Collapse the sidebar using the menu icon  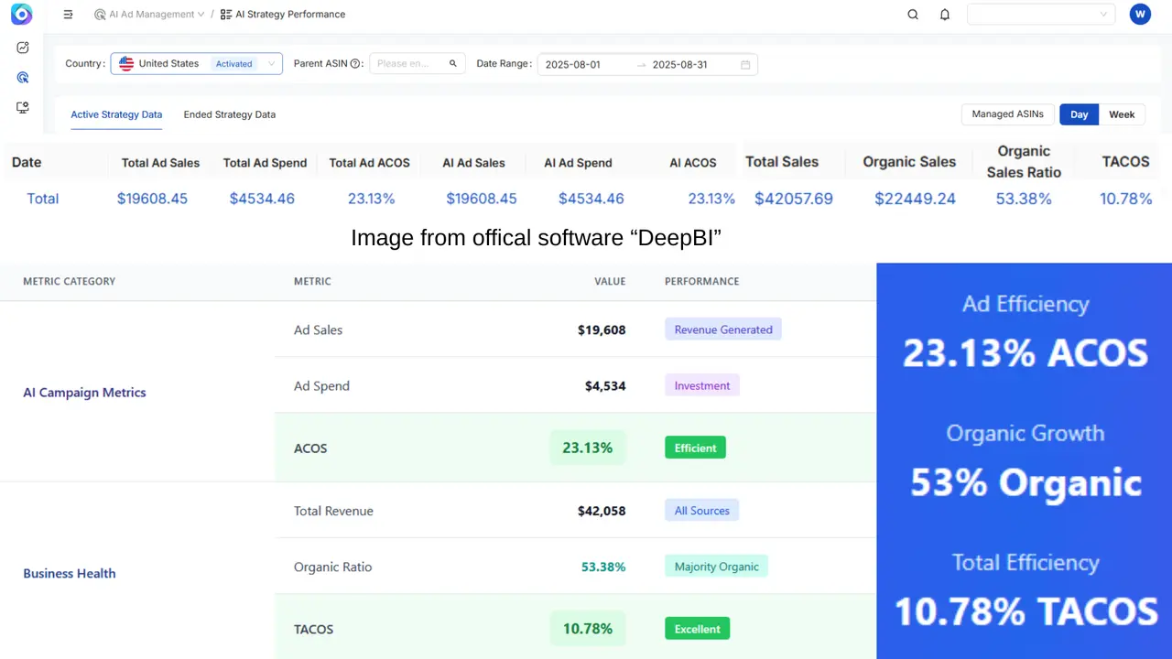tap(68, 14)
